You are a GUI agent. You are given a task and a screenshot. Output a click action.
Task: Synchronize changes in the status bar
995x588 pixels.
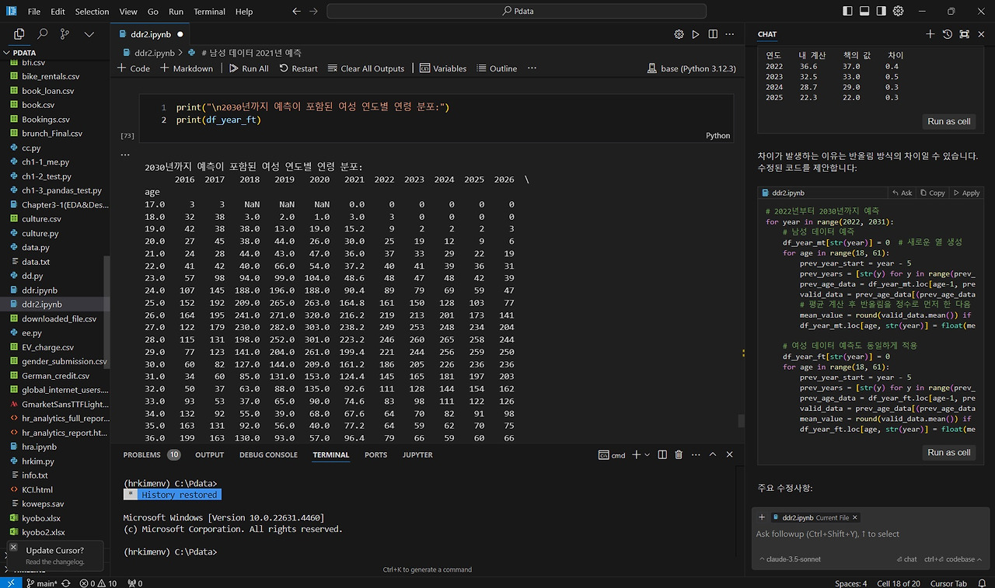[65, 583]
